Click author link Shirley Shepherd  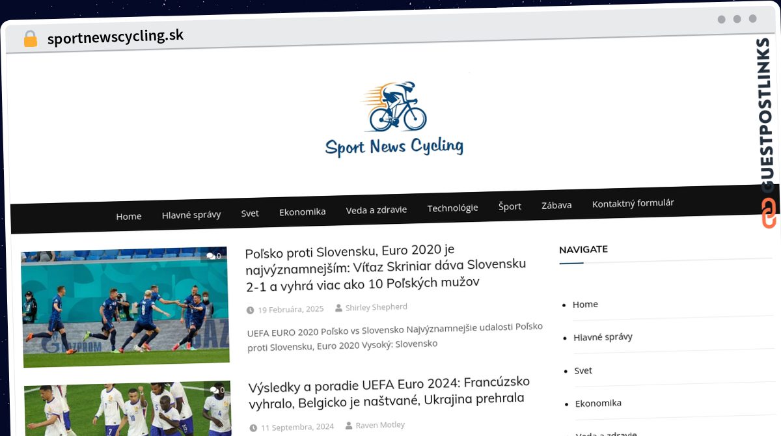point(376,307)
